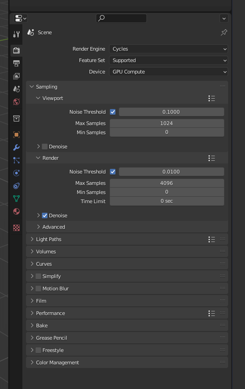Open the Tool properties tab

coord(16,34)
